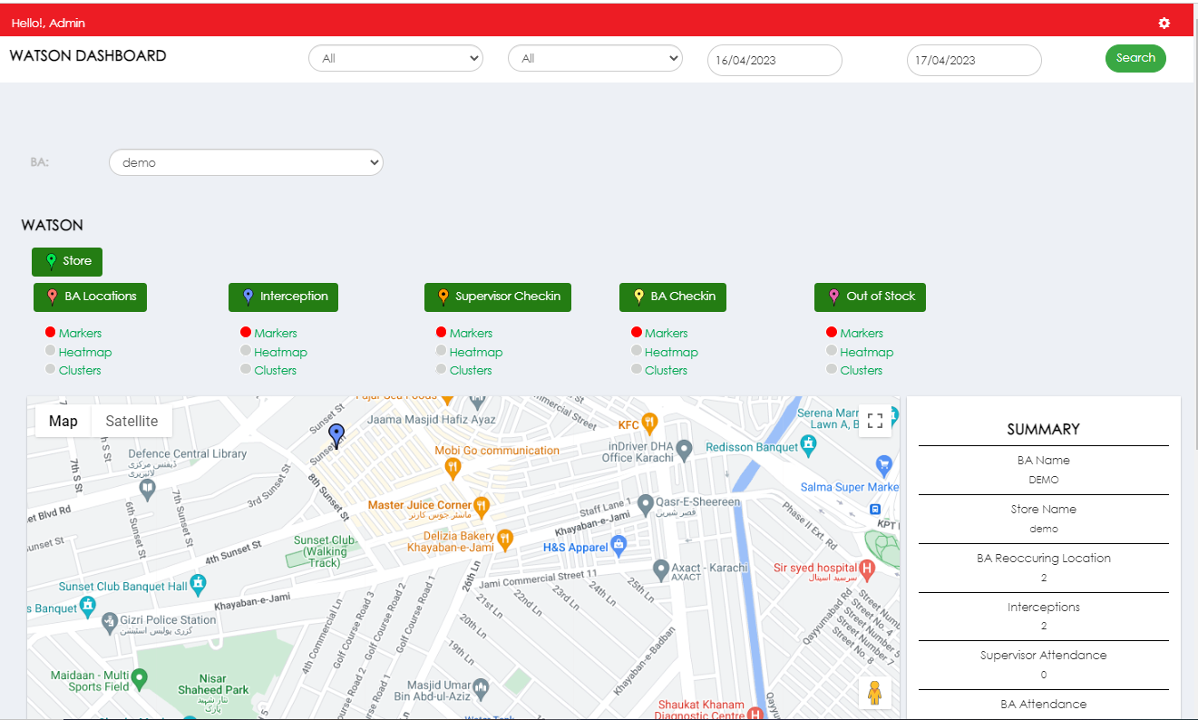Open the settings gear icon
This screenshot has height=720, width=1198.
(1164, 23)
